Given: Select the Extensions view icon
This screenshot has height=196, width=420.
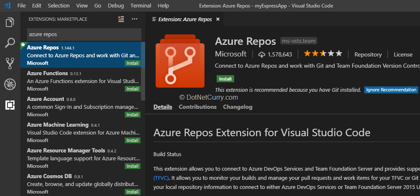Looking at the screenshot, I should point(10,105).
